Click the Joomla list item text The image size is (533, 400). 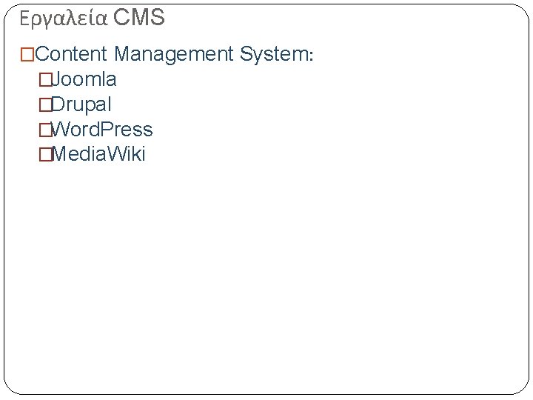[84, 79]
